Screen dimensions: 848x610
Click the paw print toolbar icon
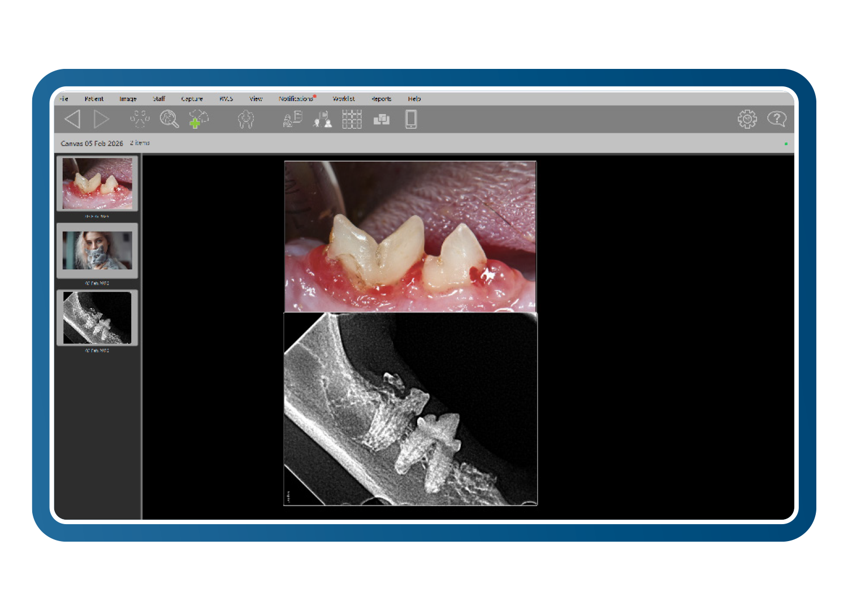[x=140, y=119]
